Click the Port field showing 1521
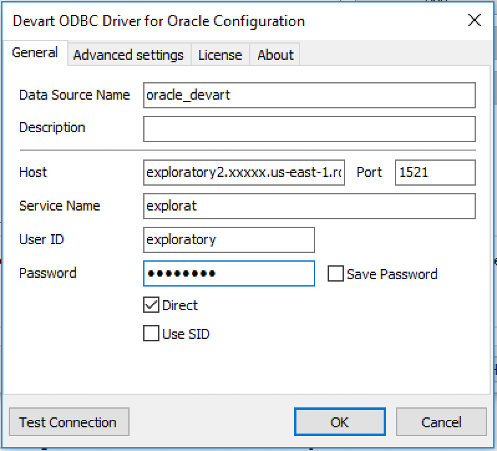 (435, 173)
